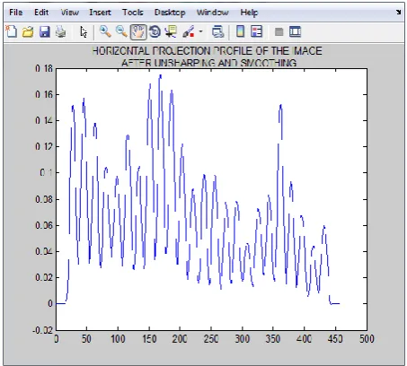Click the x-axis tick label 500
The image size is (407, 366).
pyautogui.click(x=367, y=339)
